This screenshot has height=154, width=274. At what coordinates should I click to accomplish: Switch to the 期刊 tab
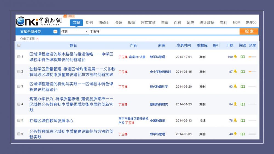click(x=89, y=22)
